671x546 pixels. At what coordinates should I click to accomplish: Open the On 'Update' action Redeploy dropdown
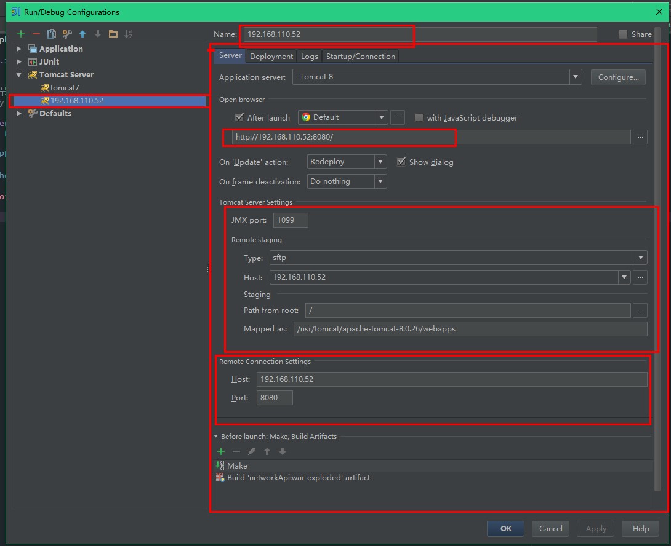tap(380, 162)
